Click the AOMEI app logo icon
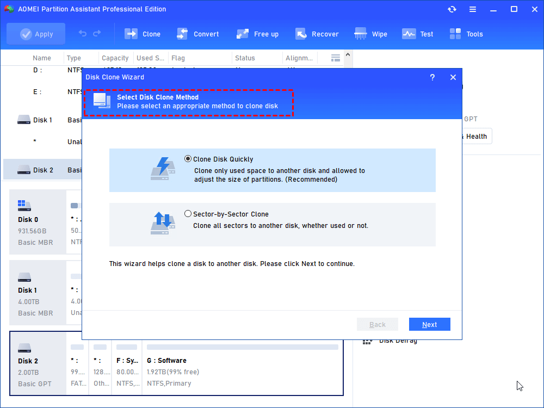The height and width of the screenshot is (408, 544). point(9,9)
